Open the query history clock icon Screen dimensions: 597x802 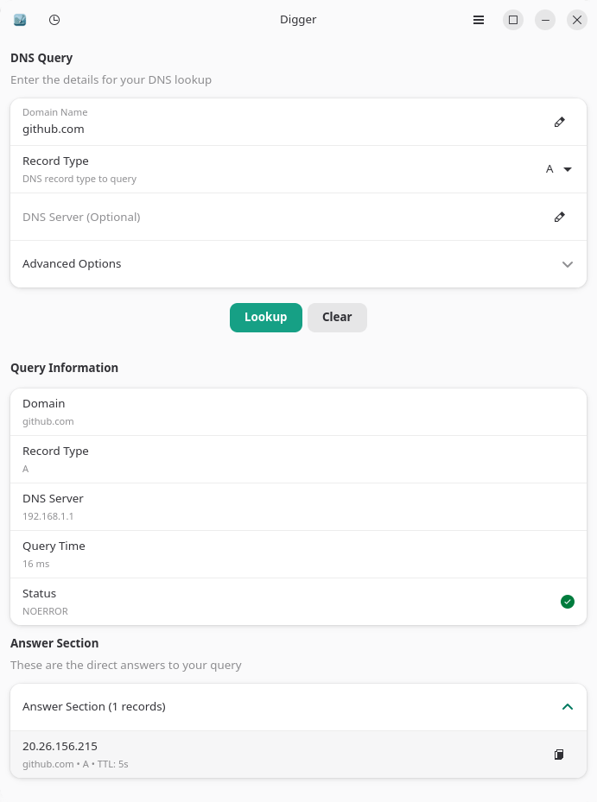(x=54, y=20)
